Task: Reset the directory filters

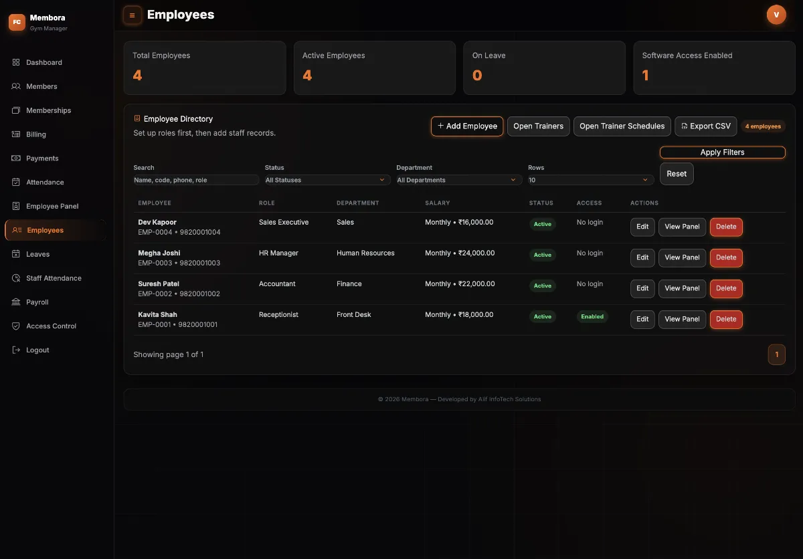Action: click(x=677, y=174)
